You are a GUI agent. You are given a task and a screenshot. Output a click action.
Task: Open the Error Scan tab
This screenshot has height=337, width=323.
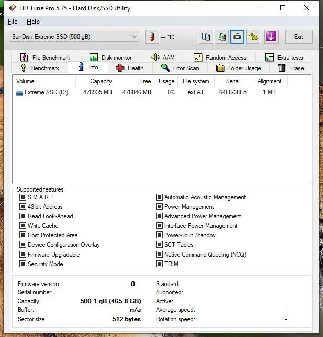[180, 68]
